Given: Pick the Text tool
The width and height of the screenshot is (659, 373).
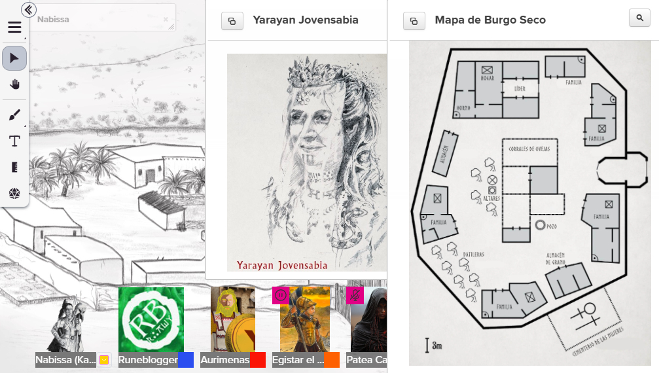Looking at the screenshot, I should click(x=14, y=141).
